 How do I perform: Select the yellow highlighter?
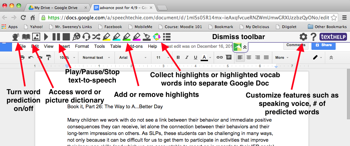[107, 37]
